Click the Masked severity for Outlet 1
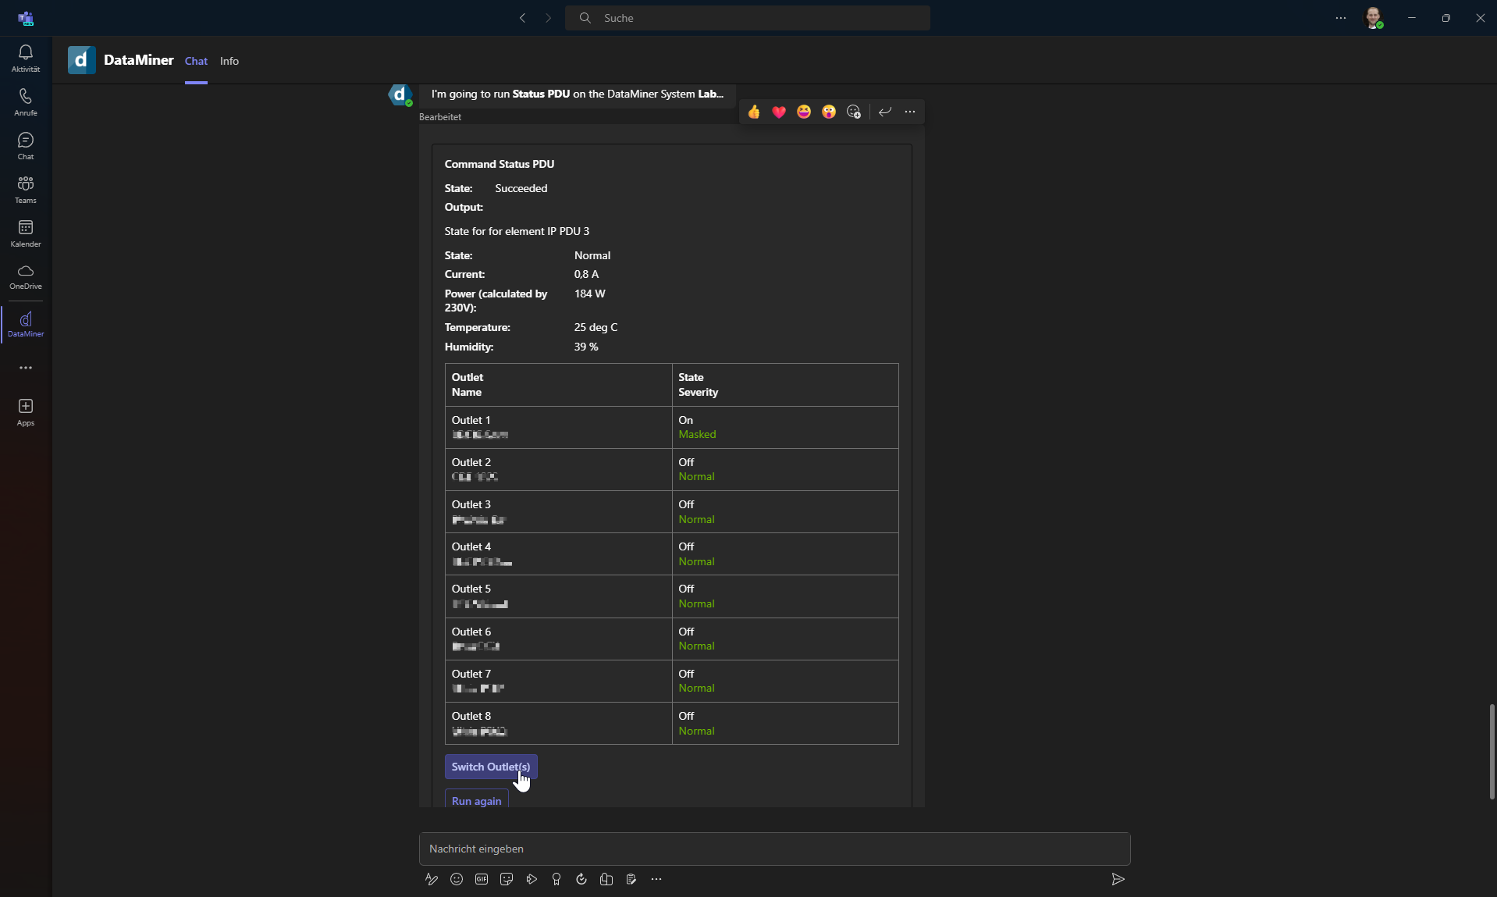The height and width of the screenshot is (897, 1497). pyautogui.click(x=697, y=434)
